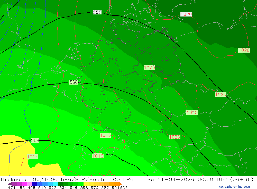Click the 552 height contour label

point(97,12)
